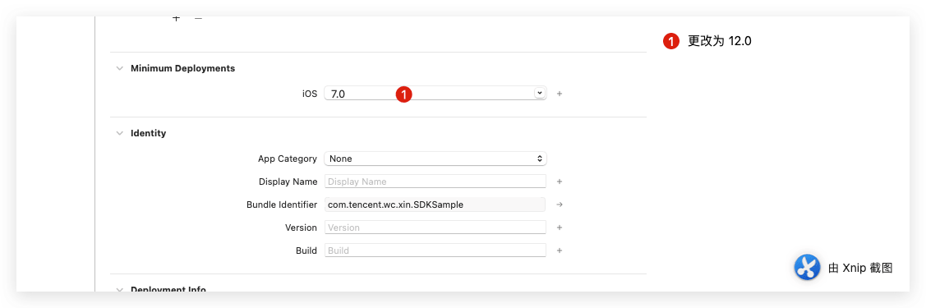The image size is (926, 308).
Task: Click the Minimum Deployments heading
Action: click(x=182, y=68)
